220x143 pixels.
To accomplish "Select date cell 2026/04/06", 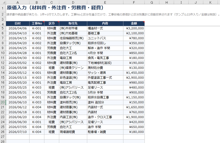I will point(18,28).
